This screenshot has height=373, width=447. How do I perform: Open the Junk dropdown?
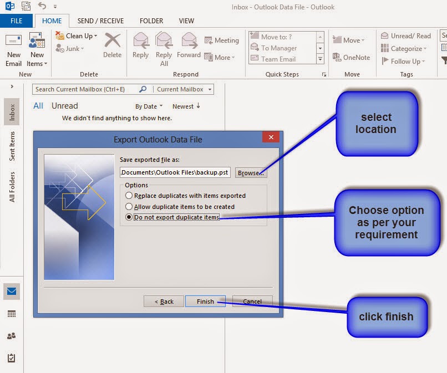(70, 48)
